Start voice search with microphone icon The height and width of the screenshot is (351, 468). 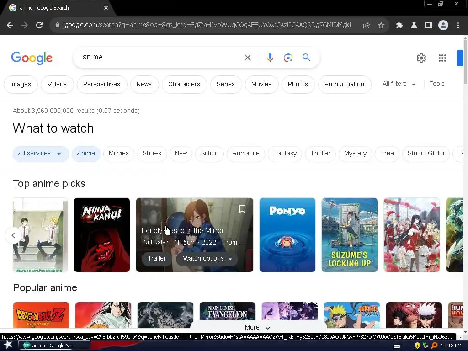pyautogui.click(x=270, y=58)
